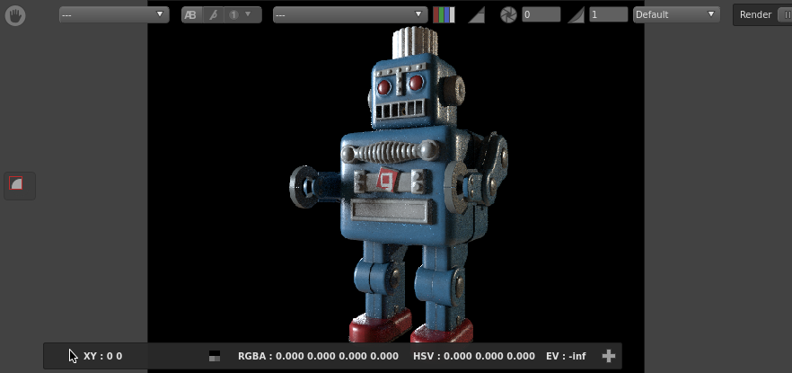The height and width of the screenshot is (373, 792).
Task: Open the numbered catalogue slot dropdown
Action: coord(242,15)
